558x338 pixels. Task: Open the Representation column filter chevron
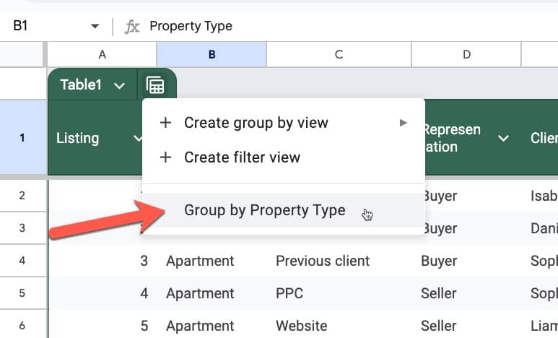(503, 138)
